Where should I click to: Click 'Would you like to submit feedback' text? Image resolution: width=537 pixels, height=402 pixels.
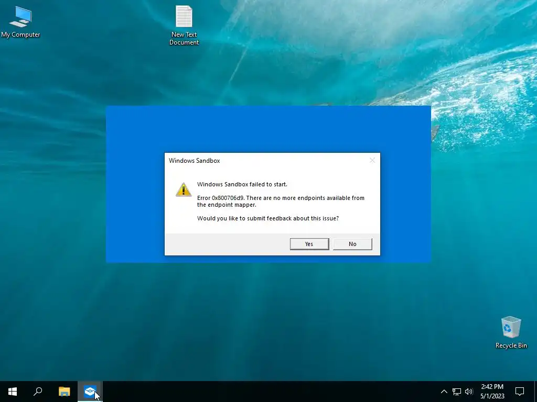click(x=268, y=218)
